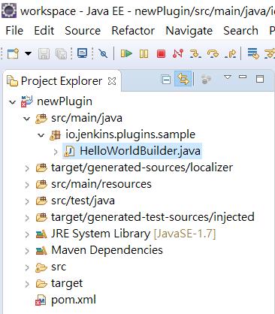Viewport: 275px width, 314px height.
Task: Open the Refactor menu
Action: 133,31
